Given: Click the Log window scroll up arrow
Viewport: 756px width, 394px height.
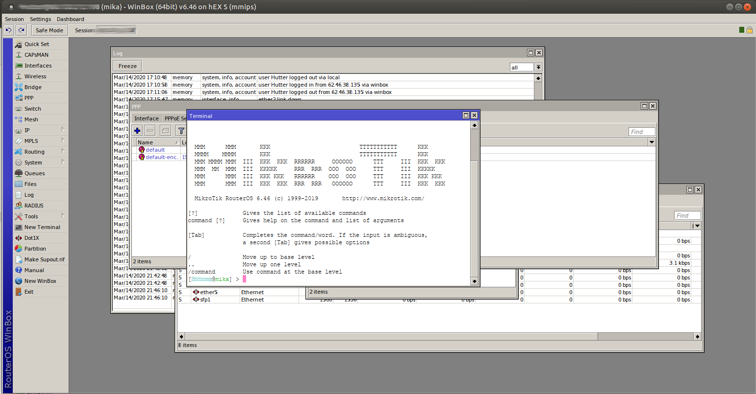Looking at the screenshot, I should (x=538, y=78).
